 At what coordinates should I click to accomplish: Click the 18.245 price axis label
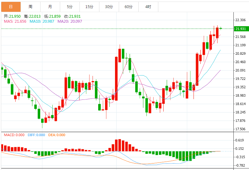point(240,112)
